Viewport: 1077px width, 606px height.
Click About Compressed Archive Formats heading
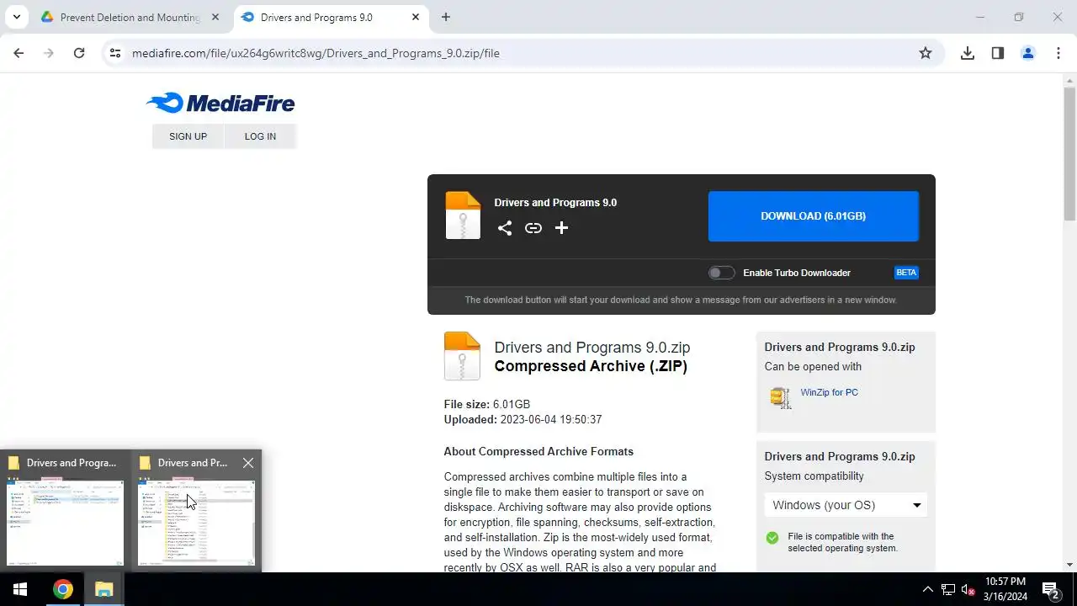tap(538, 452)
